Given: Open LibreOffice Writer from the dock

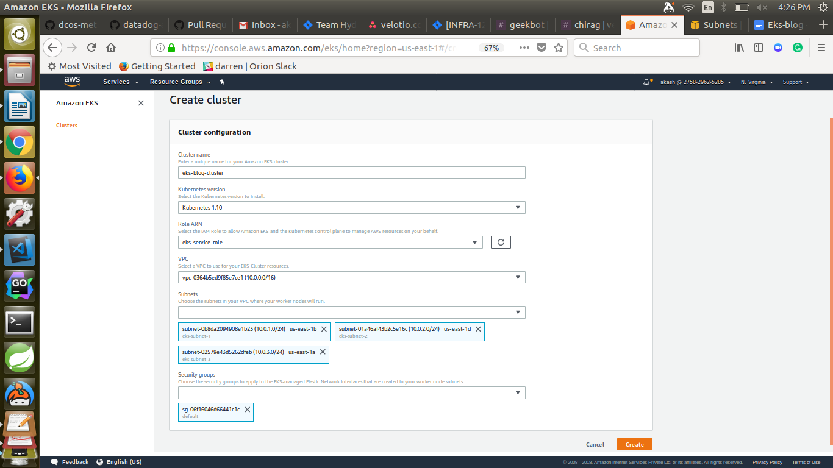Looking at the screenshot, I should 20,107.
